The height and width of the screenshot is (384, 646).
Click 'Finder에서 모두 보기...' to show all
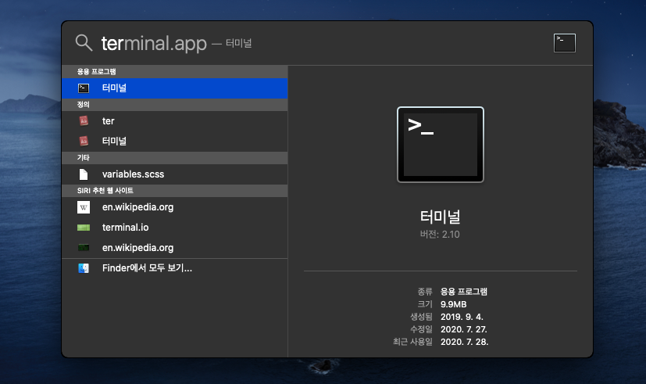point(175,268)
